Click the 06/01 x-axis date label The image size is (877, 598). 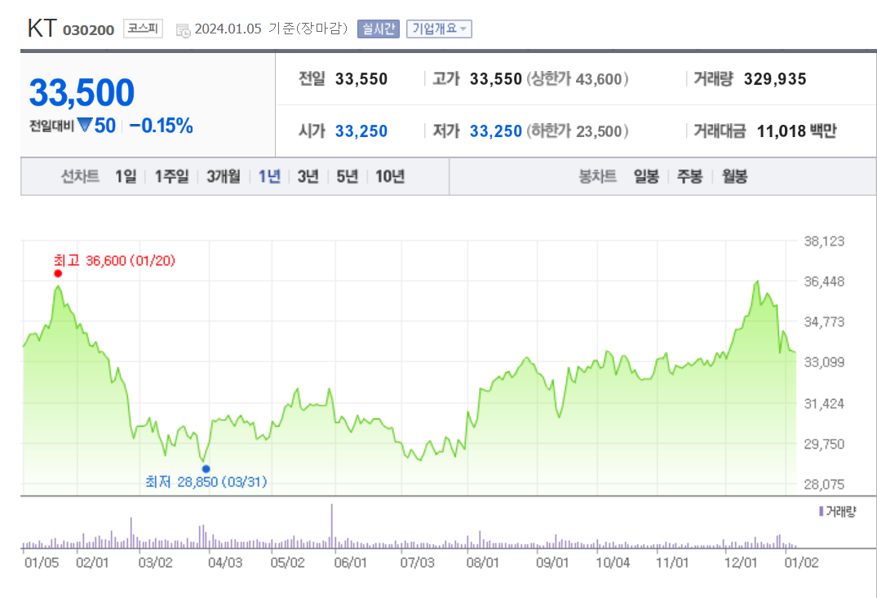pos(351,562)
